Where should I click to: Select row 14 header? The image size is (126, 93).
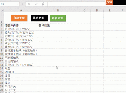tap(2, 68)
